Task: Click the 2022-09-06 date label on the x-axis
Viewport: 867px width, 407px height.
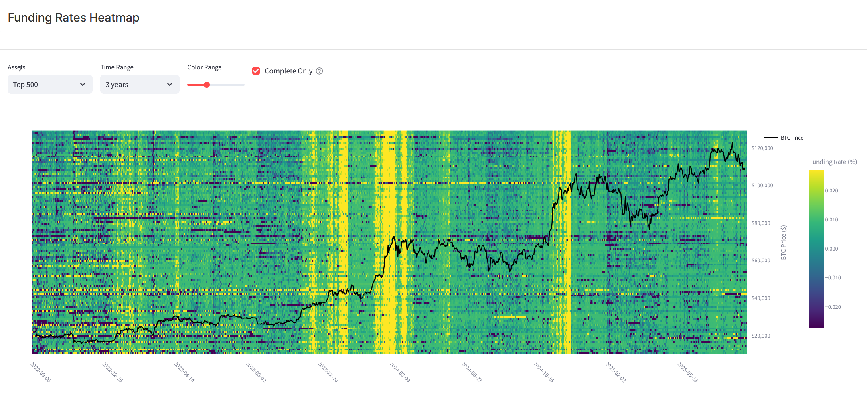Action: tap(41, 372)
